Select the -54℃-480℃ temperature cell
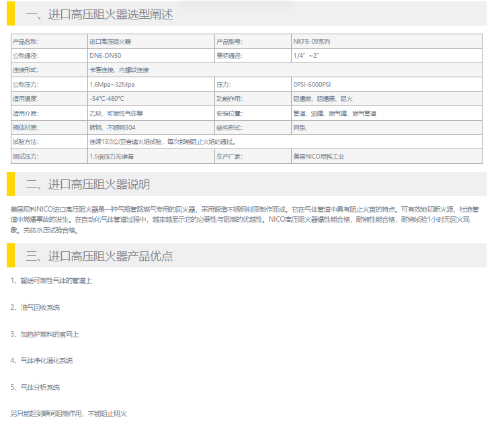The width and height of the screenshot is (496, 428). [x=107, y=98]
